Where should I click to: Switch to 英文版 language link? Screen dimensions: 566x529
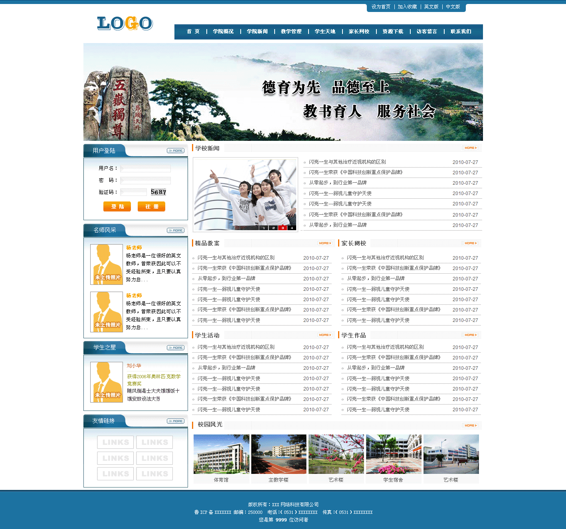(x=431, y=7)
